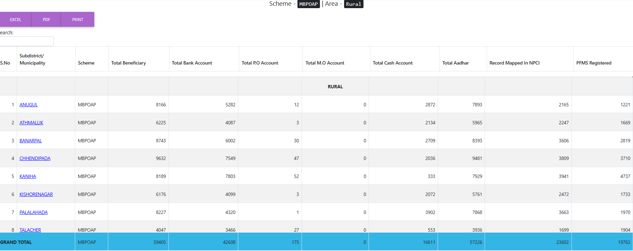Select PALALAHADA PFMS registered value 1970
This screenshot has height=251, width=633.
625,212
